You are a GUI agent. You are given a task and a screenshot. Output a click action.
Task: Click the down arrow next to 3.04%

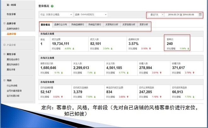click(112, 49)
